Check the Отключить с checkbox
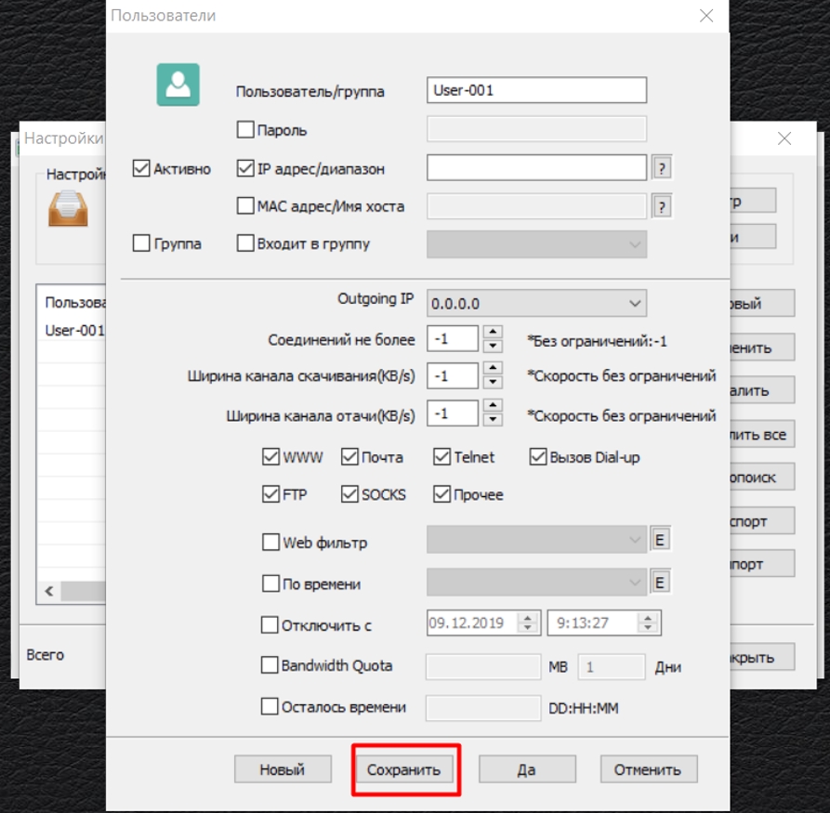 pyautogui.click(x=270, y=624)
